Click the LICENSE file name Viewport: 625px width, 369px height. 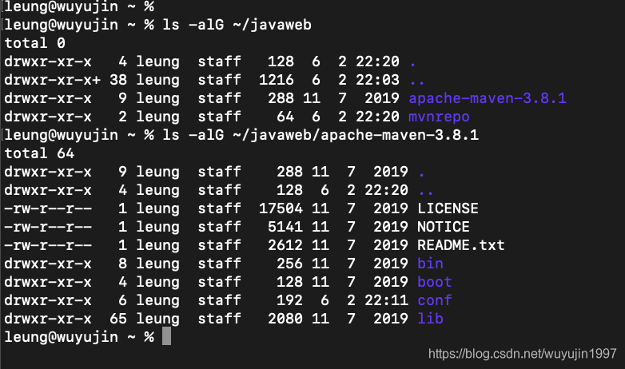448,208
